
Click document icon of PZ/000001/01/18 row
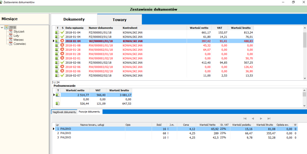click(x=57, y=32)
